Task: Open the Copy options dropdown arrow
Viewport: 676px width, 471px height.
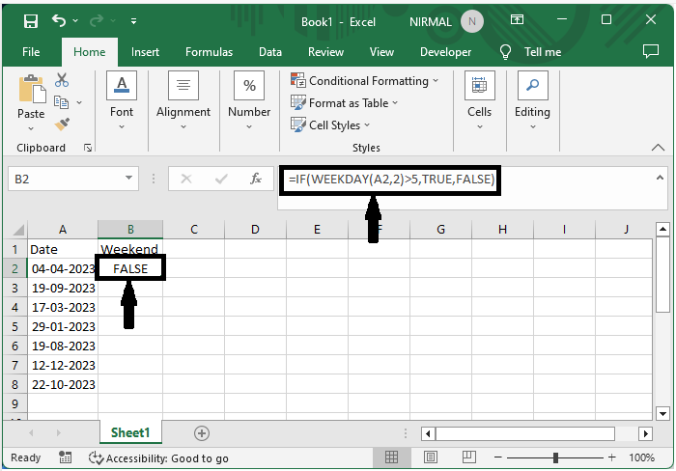Action: coord(79,102)
